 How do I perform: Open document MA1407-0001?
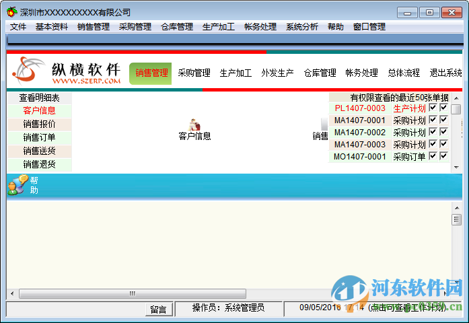click(360, 120)
